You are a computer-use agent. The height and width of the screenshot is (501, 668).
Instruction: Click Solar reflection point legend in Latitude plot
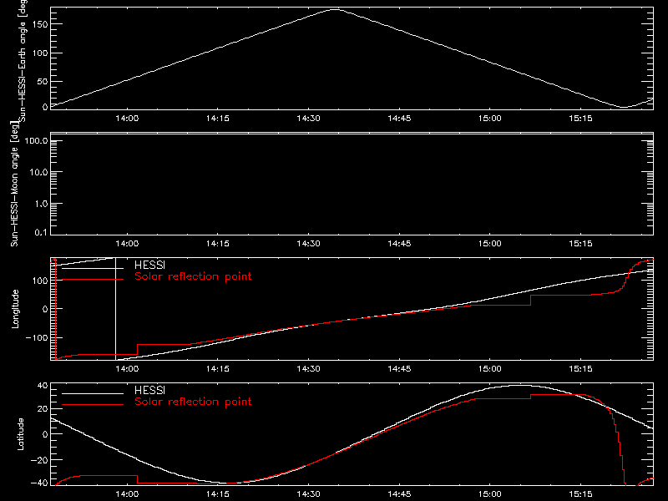pyautogui.click(x=193, y=402)
